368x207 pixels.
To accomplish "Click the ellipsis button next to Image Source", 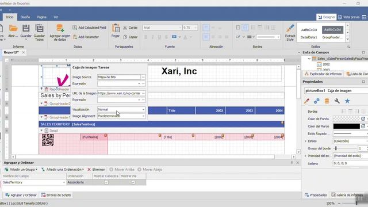I will 143,77.
